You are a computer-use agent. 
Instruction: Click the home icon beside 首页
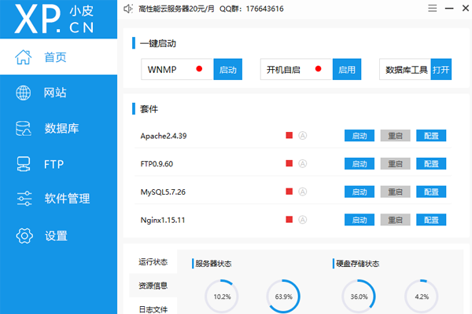(x=24, y=57)
